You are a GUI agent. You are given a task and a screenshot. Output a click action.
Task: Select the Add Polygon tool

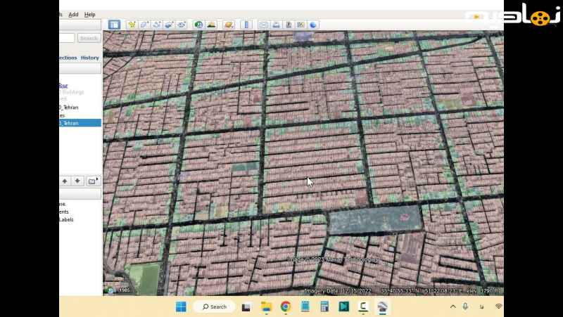point(144,25)
